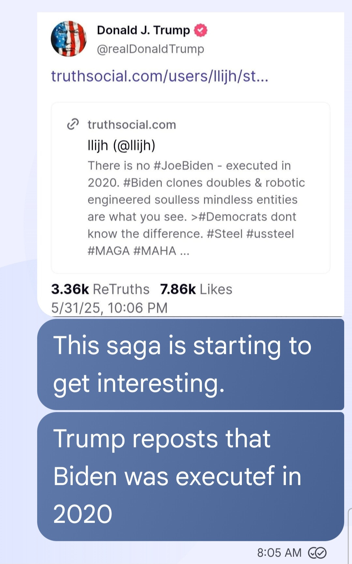The image size is (352, 564).
Task: Tap the 5/31/25, 10:06 PM post timestamp
Action: pos(109,308)
